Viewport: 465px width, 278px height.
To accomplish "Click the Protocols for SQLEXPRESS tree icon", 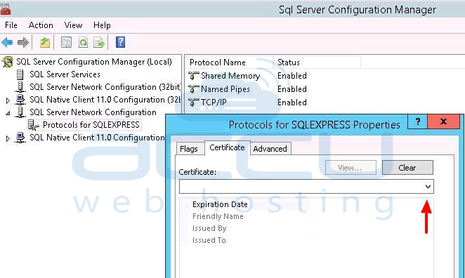I will coord(34,125).
